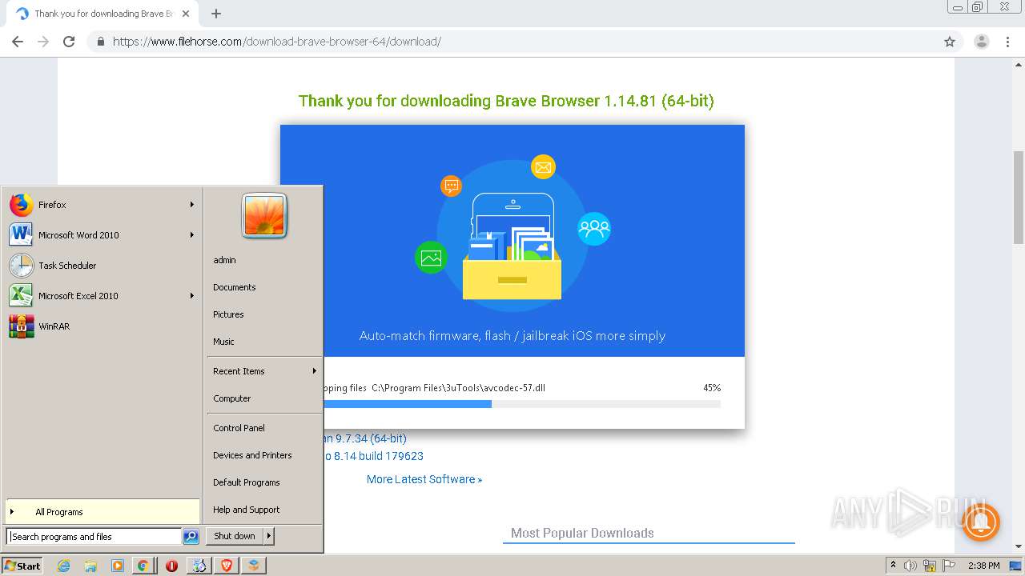Show All Programs list

(102, 512)
